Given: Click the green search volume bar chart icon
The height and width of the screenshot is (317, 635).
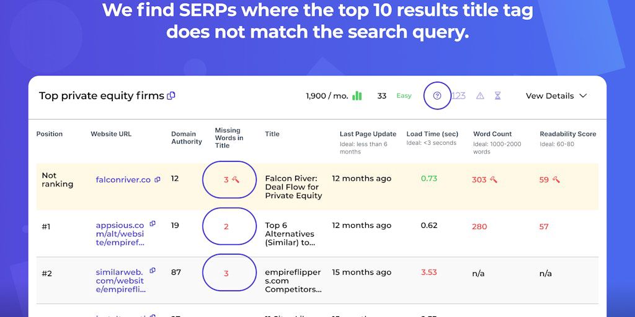Looking at the screenshot, I should [x=357, y=96].
